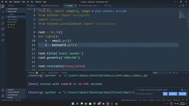Open the Code output channel dropdown
Screen dimensions: 189x106
click(162, 73)
